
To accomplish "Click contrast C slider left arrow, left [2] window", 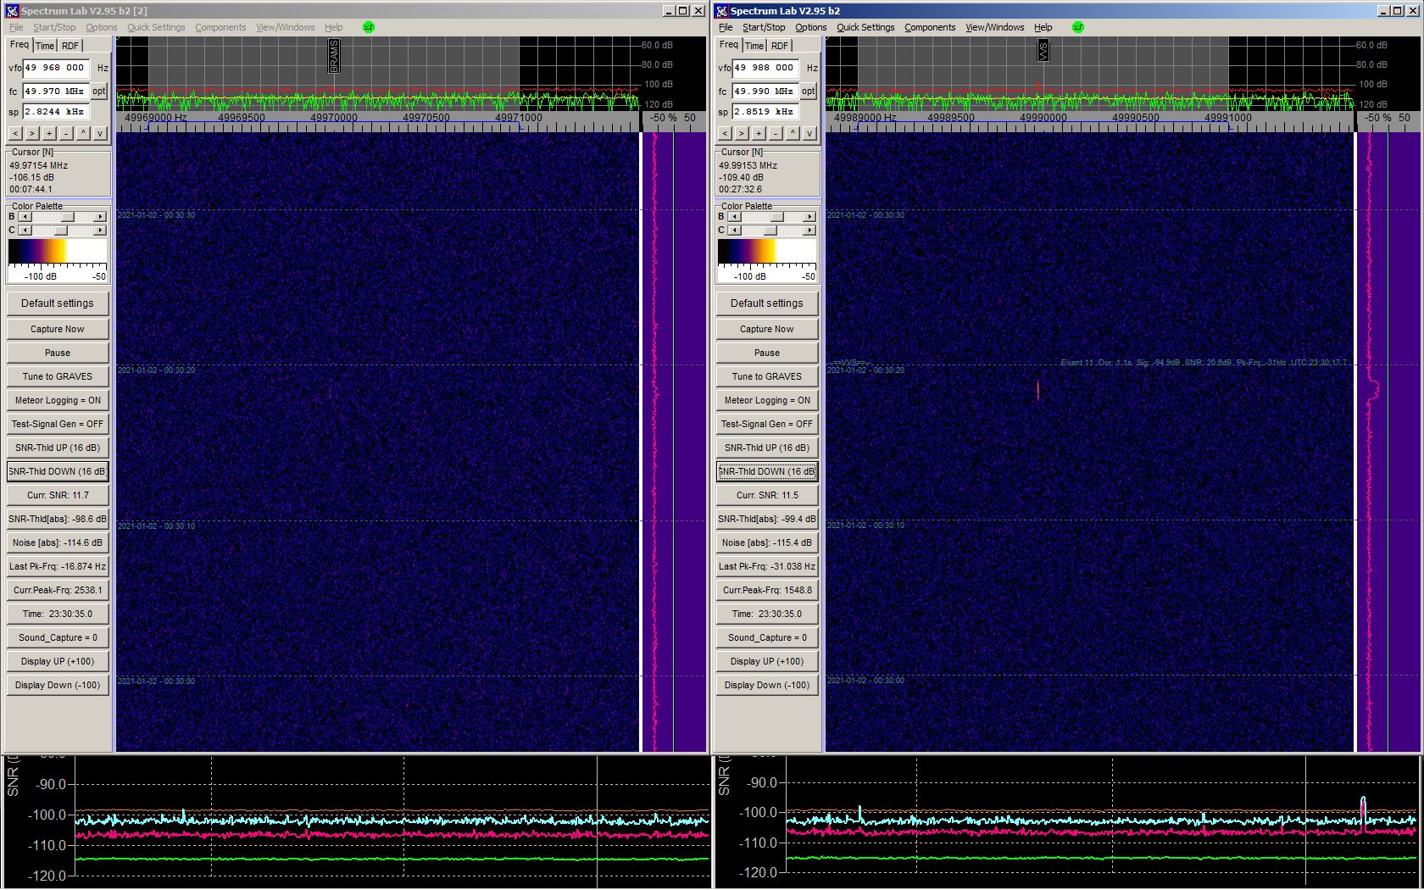I will point(25,231).
